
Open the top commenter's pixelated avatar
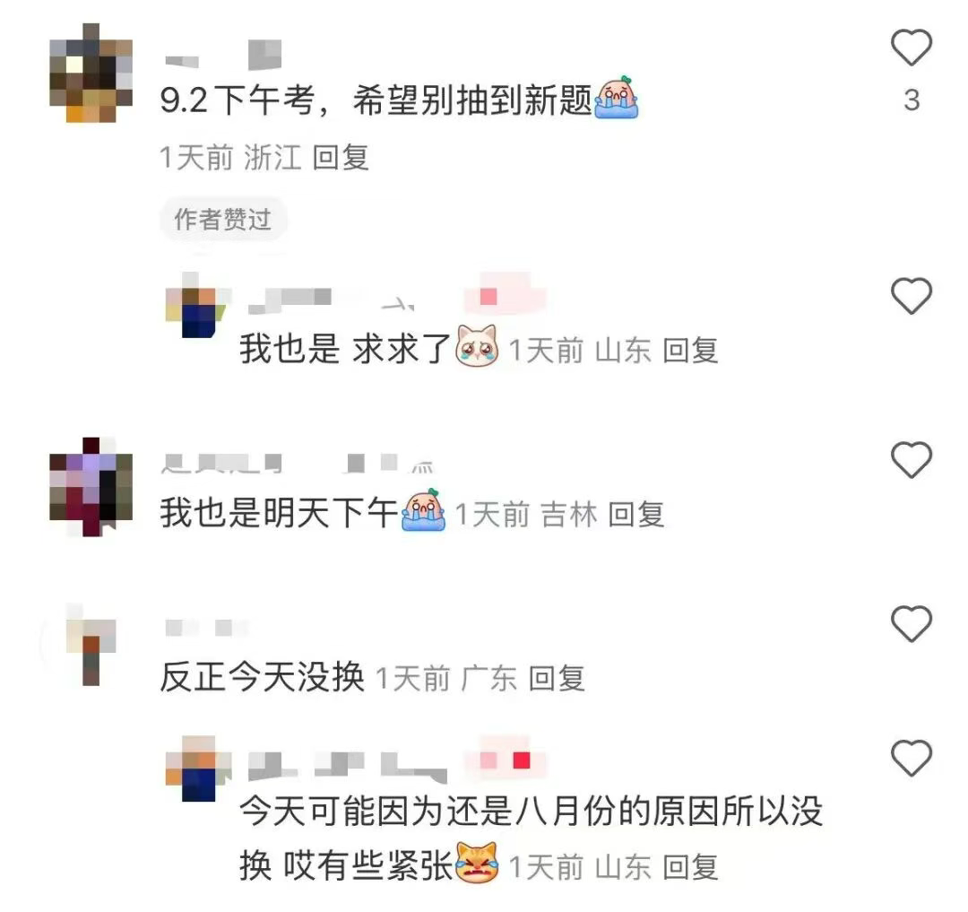click(91, 73)
